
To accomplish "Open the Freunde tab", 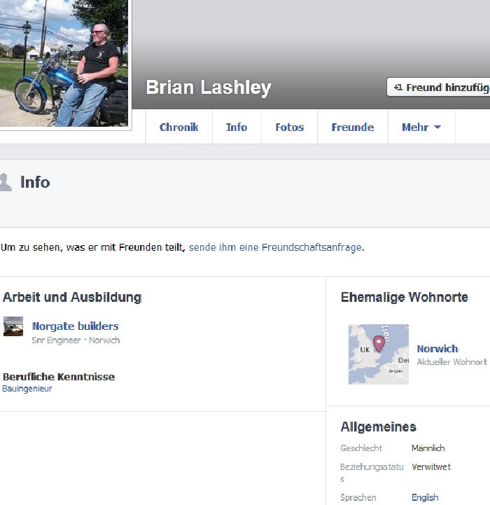I will [353, 127].
